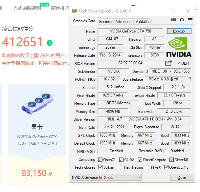Click the Subvendor value NVIDIA
The image size is (200, 192).
click(x=114, y=71)
